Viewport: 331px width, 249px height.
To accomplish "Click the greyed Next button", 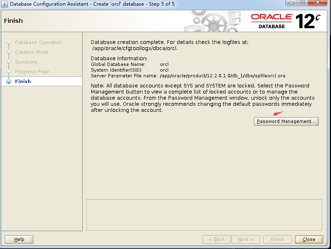I will pyautogui.click(x=245, y=239).
